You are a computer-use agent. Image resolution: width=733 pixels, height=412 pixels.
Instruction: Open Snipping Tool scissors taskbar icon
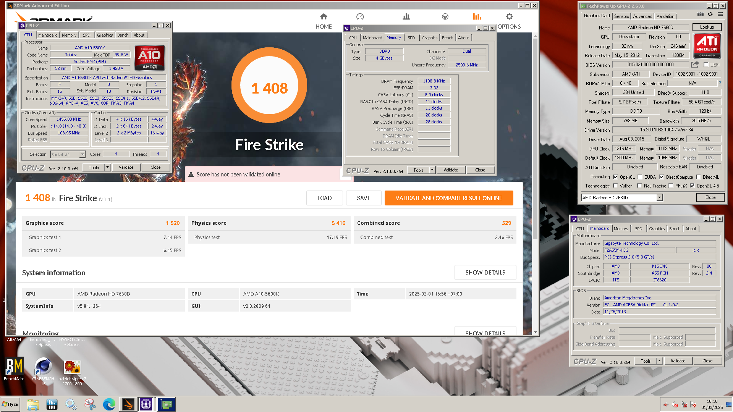point(90,404)
